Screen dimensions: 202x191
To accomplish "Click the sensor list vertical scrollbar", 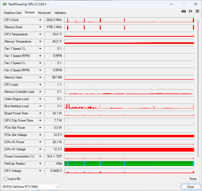I will tap(198, 89).
